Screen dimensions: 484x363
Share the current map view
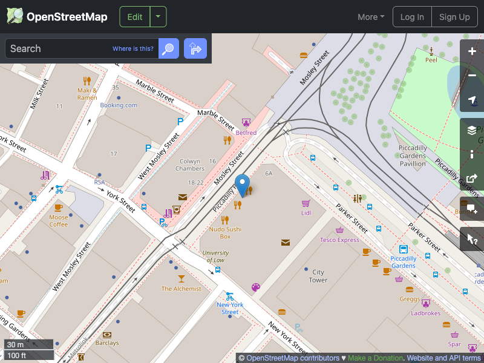(472, 178)
